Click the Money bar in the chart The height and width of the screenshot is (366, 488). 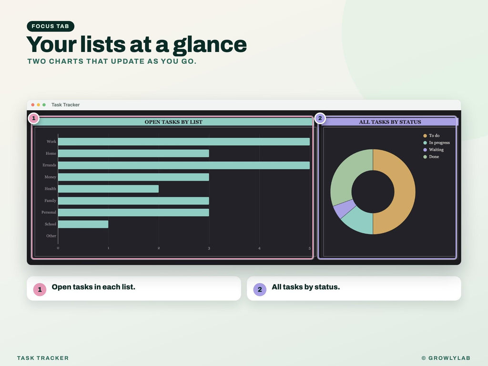133,177
